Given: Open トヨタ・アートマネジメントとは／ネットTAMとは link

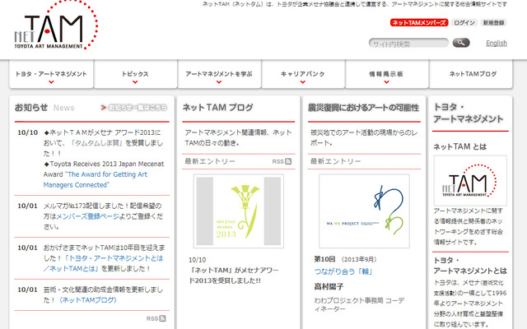Looking at the screenshot, I should tap(103, 263).
